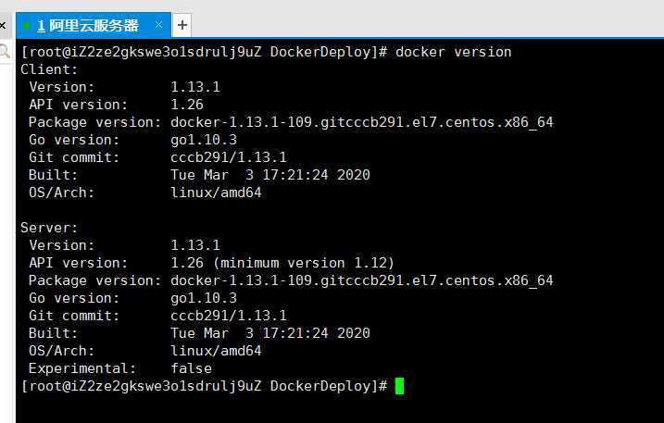Click the green connection status dot on the tab
This screenshot has height=423, width=664.
click(x=27, y=26)
